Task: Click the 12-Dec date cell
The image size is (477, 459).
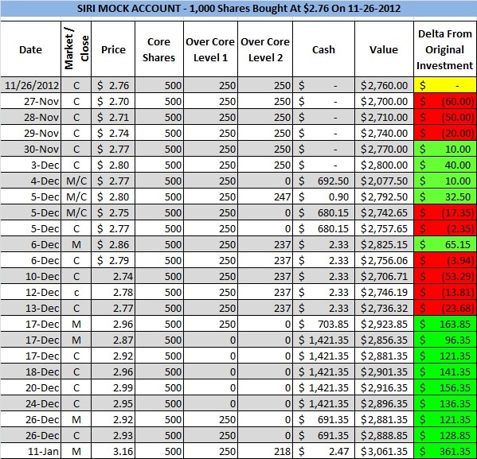Action: (30, 292)
